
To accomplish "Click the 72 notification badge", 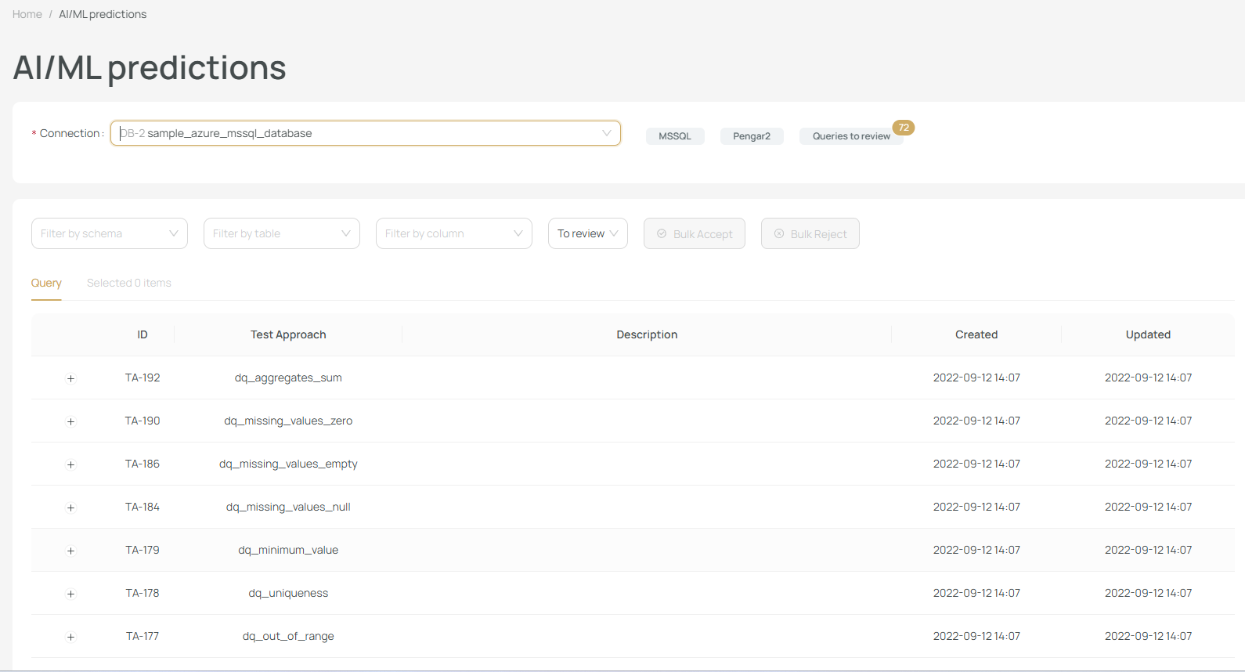I will 904,128.
